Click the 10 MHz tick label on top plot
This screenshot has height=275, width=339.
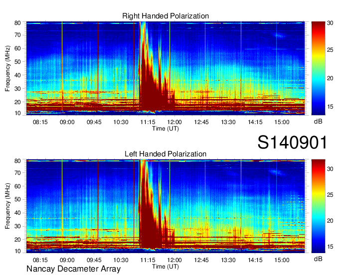pos(17,113)
